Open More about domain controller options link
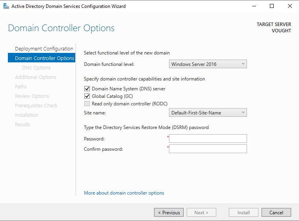 (x=124, y=193)
